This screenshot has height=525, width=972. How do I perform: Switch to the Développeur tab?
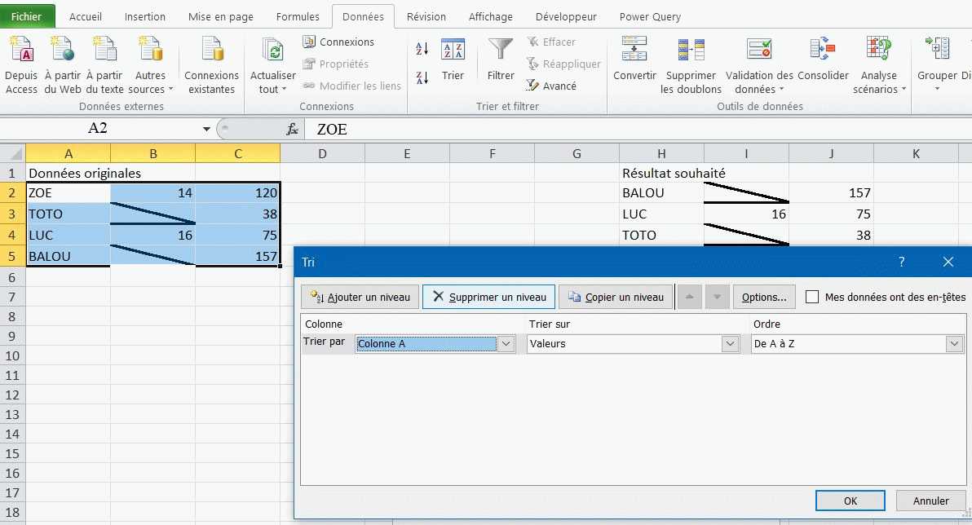coord(566,17)
